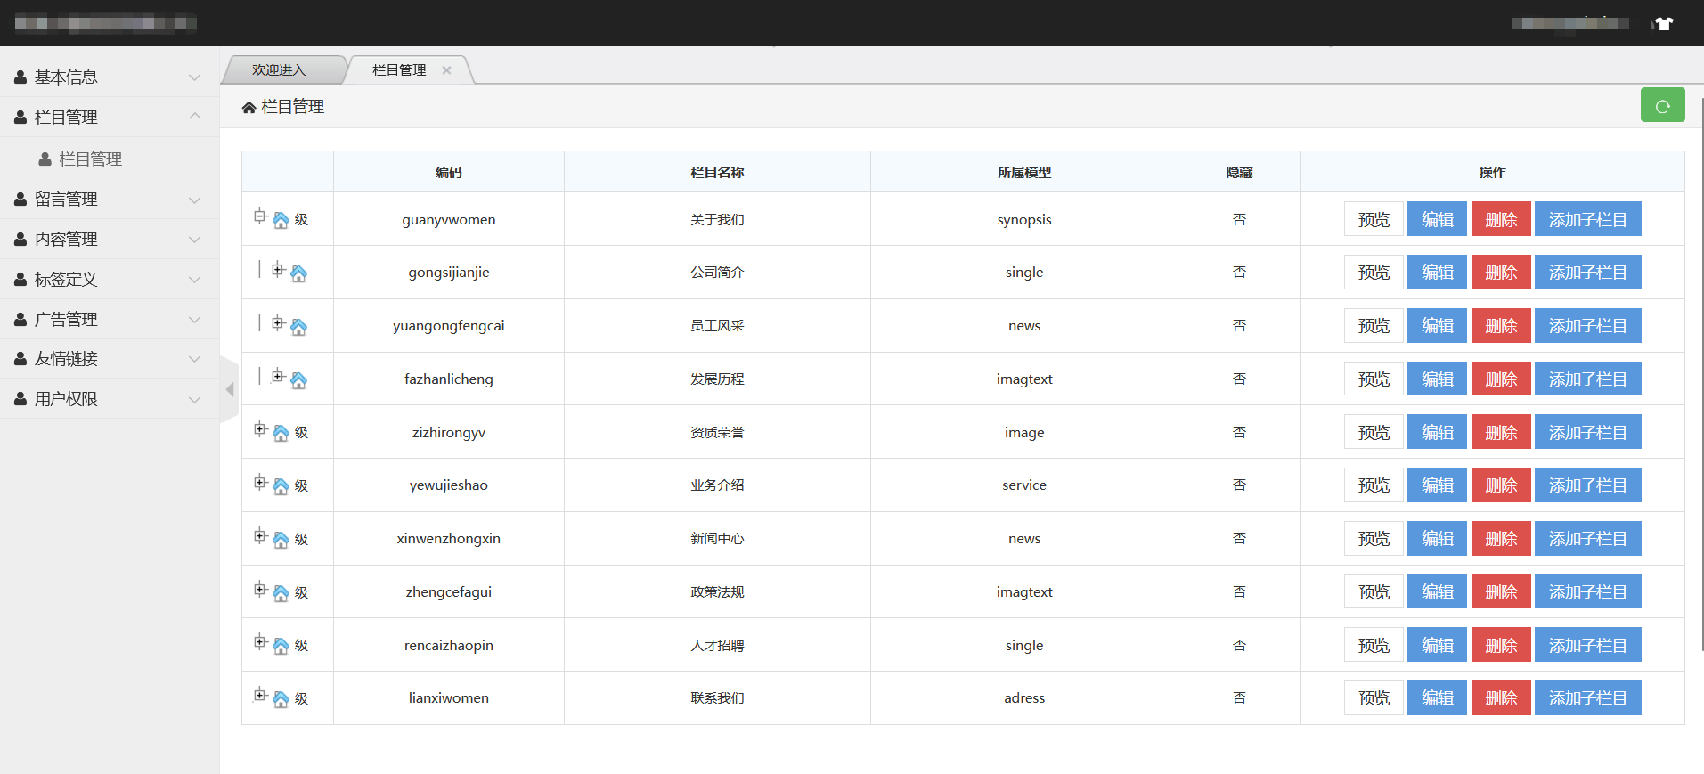Click user icon beside 广告管理 menu

coord(20,320)
